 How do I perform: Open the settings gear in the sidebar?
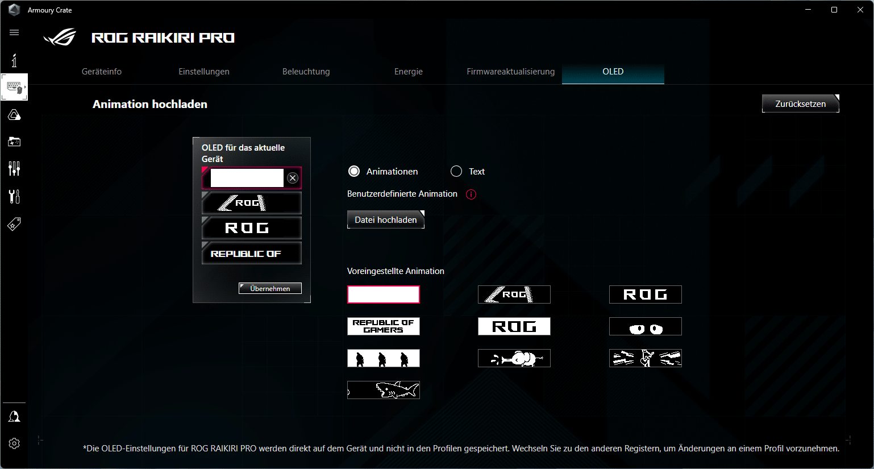click(x=14, y=443)
